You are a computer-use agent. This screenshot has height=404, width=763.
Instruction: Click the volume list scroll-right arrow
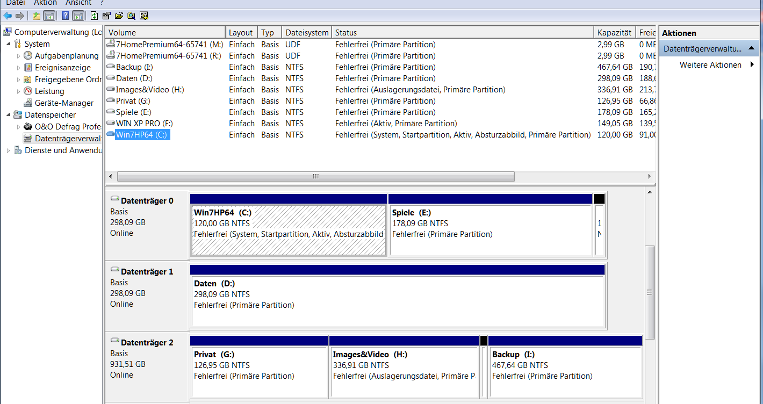[x=650, y=176]
